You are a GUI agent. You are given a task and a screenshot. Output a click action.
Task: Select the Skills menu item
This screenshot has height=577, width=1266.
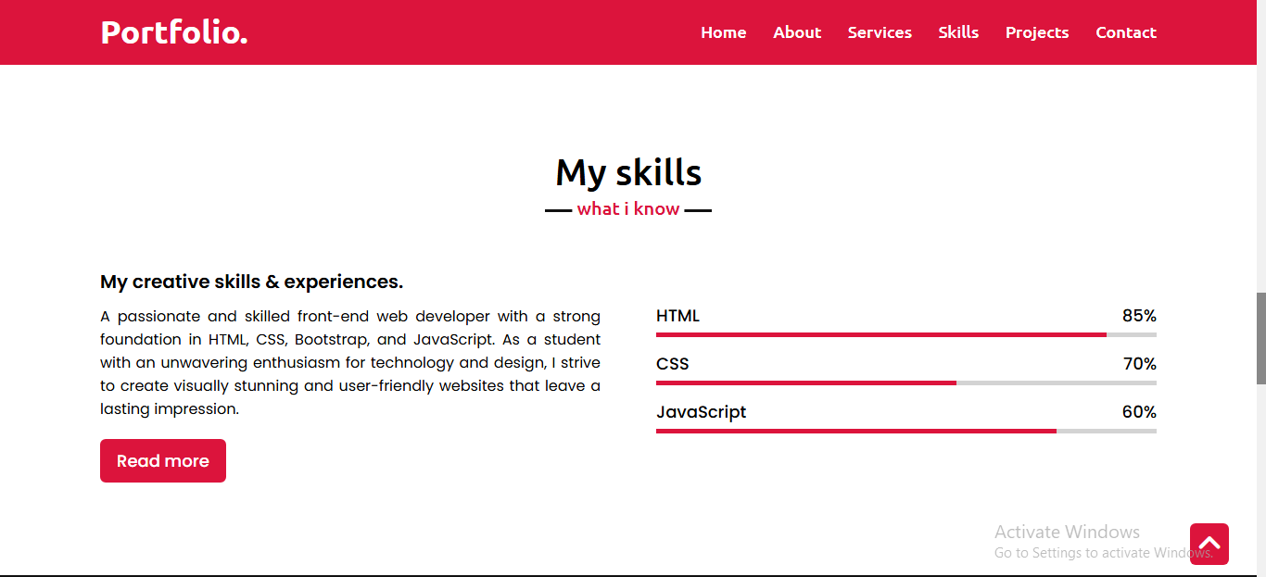(958, 32)
